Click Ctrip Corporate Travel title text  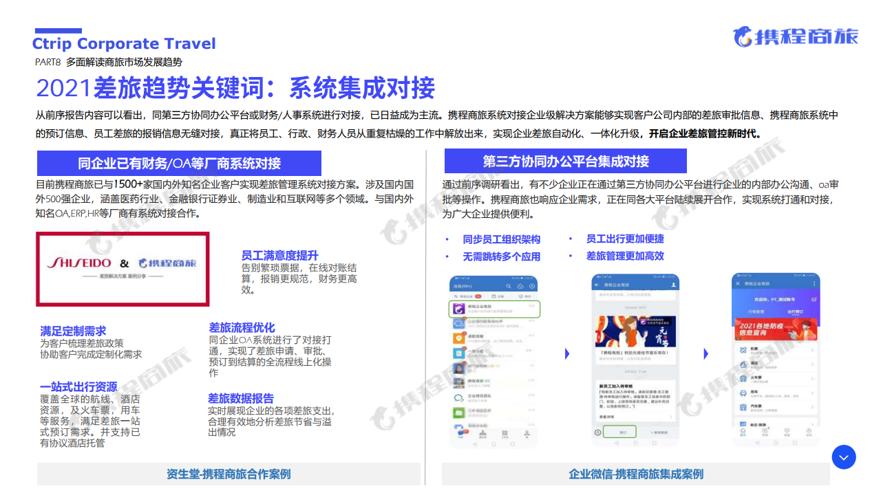pos(124,44)
